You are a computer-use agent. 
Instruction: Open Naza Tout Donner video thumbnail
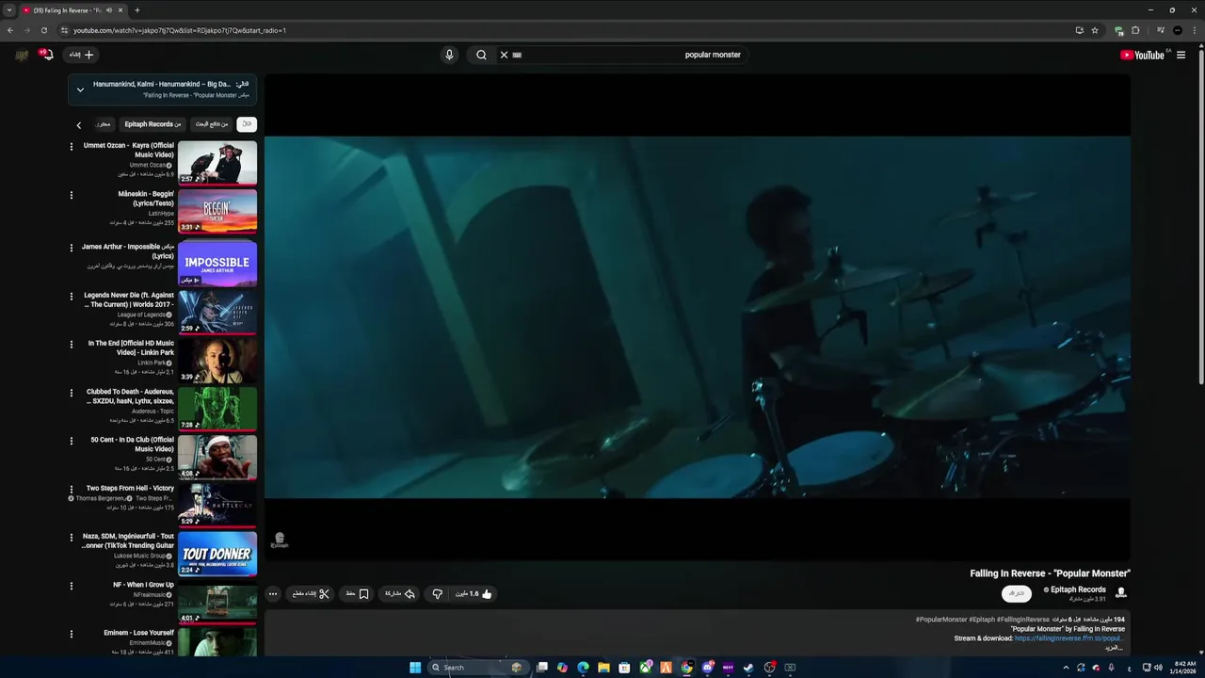pyautogui.click(x=217, y=553)
